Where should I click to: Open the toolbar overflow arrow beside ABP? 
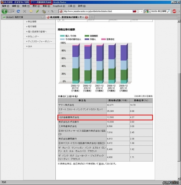179,11
